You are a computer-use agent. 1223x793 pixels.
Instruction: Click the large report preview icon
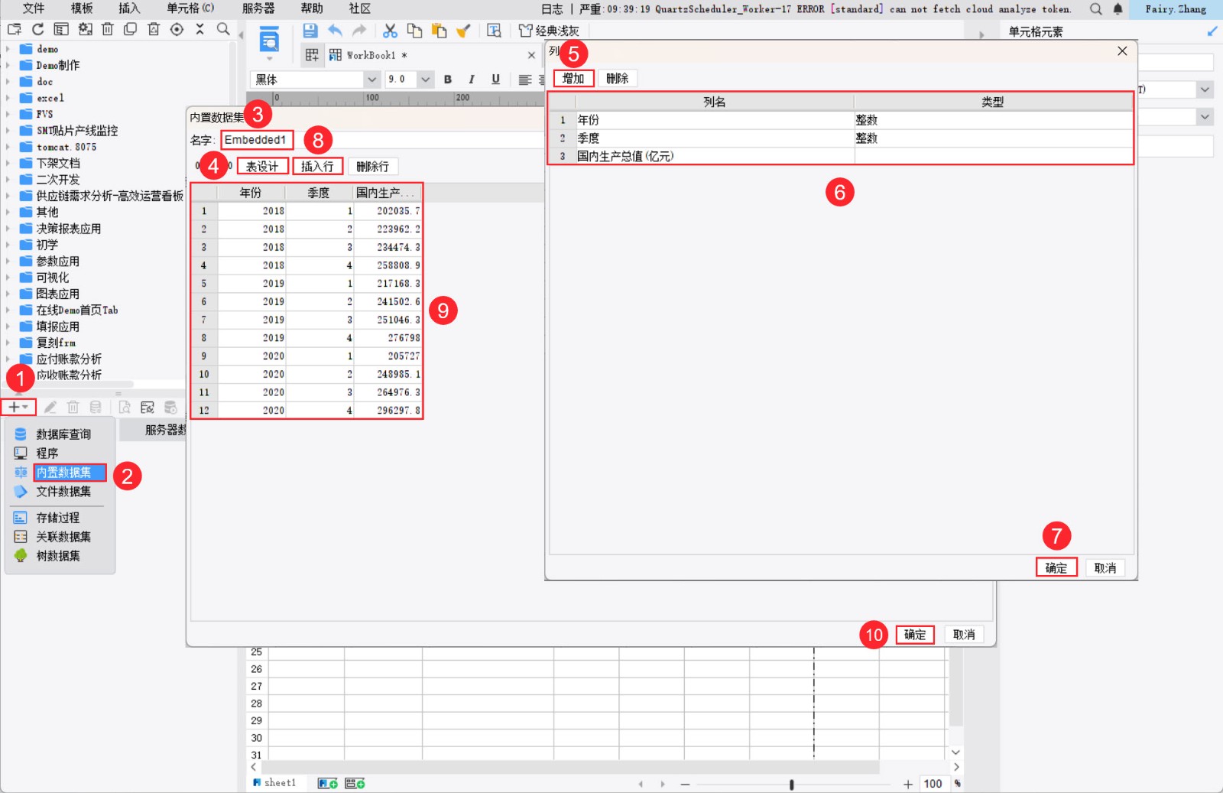[269, 39]
